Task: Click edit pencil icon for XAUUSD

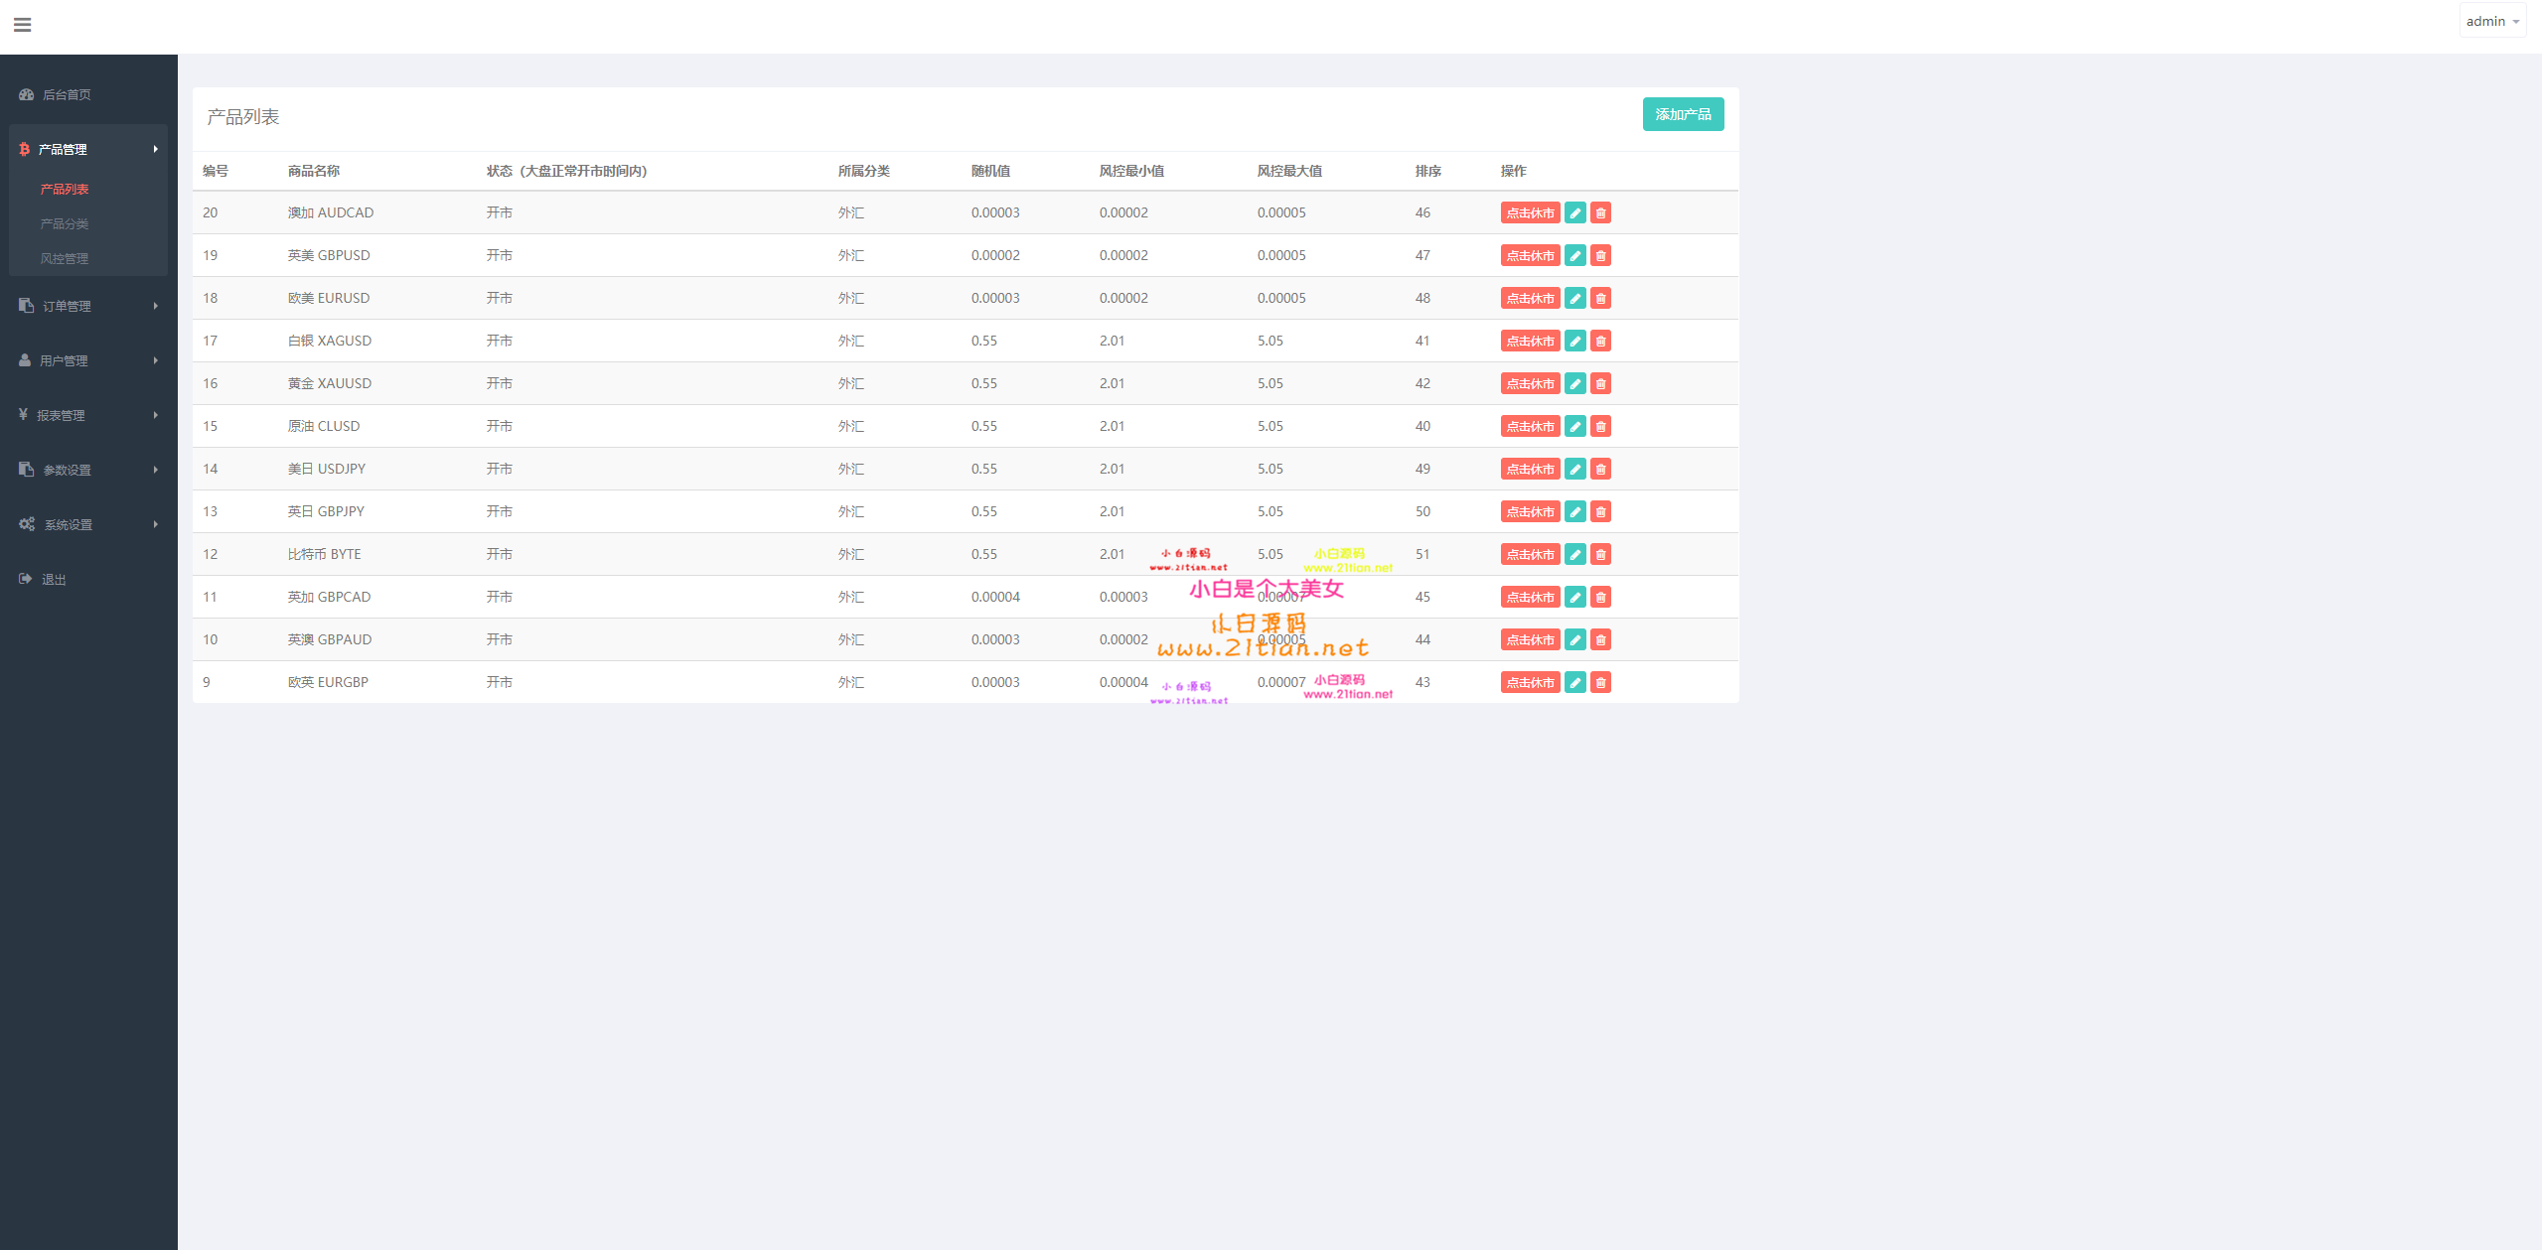Action: point(1574,383)
